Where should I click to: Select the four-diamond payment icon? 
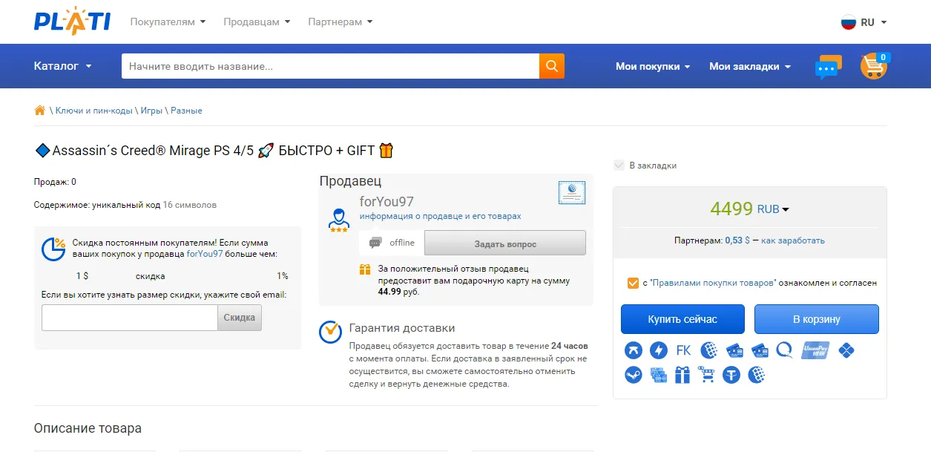(x=846, y=350)
